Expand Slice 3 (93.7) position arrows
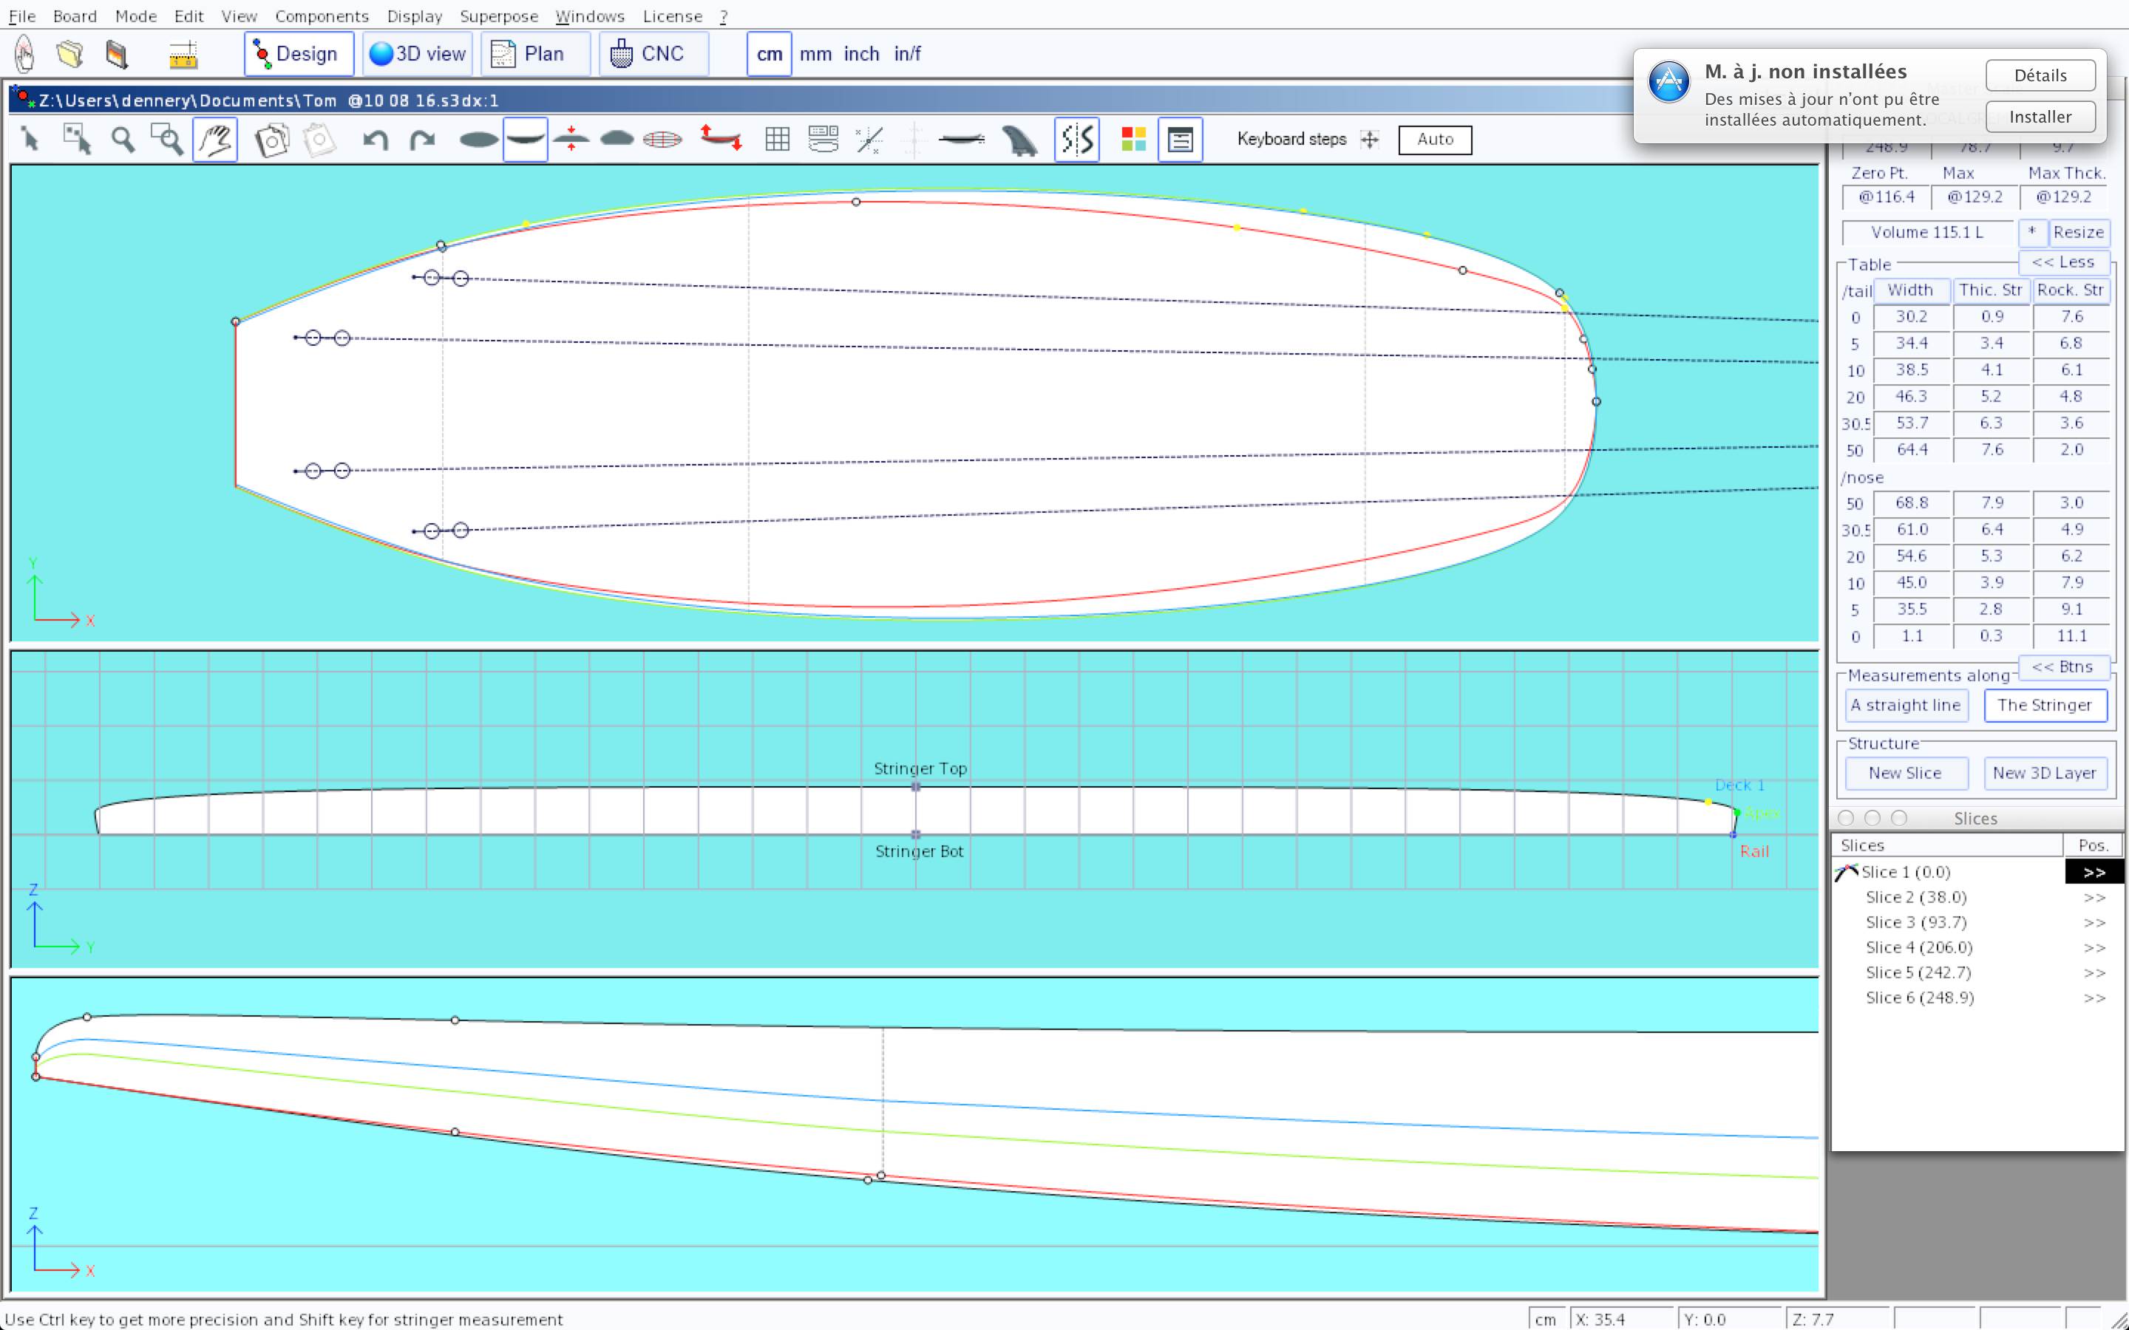This screenshot has width=2129, height=1330. pyautogui.click(x=2094, y=923)
